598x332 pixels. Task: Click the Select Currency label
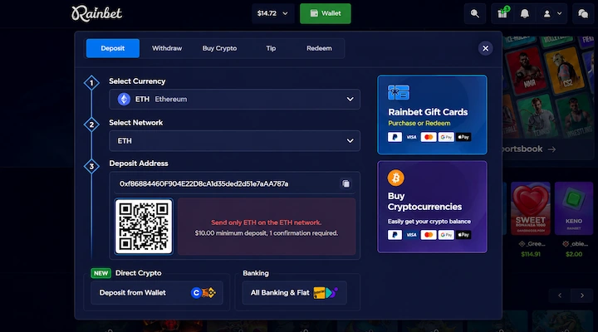click(137, 81)
